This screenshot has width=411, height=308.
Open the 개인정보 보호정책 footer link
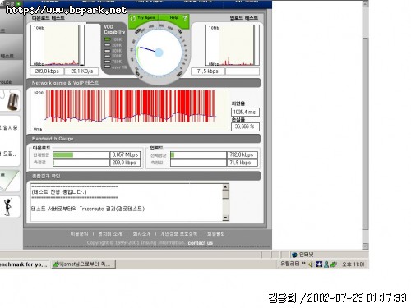pyautogui.click(x=178, y=233)
